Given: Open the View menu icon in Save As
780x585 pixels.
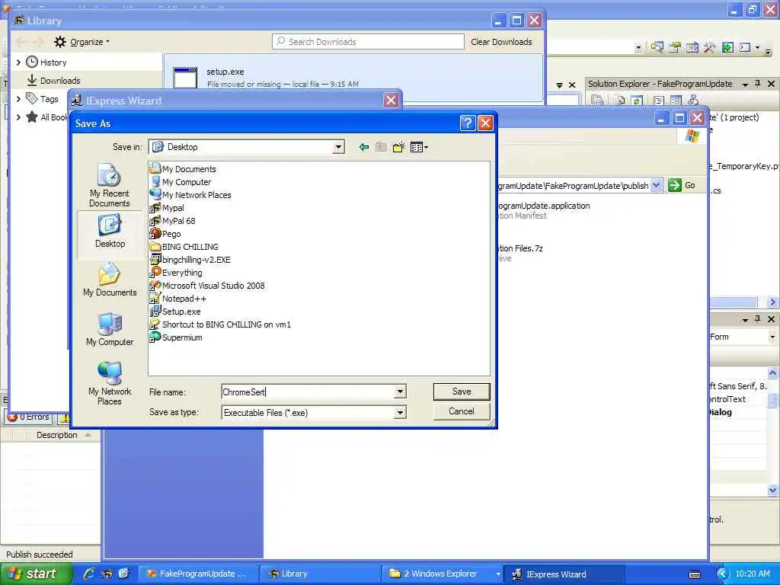Looking at the screenshot, I should tap(419, 147).
